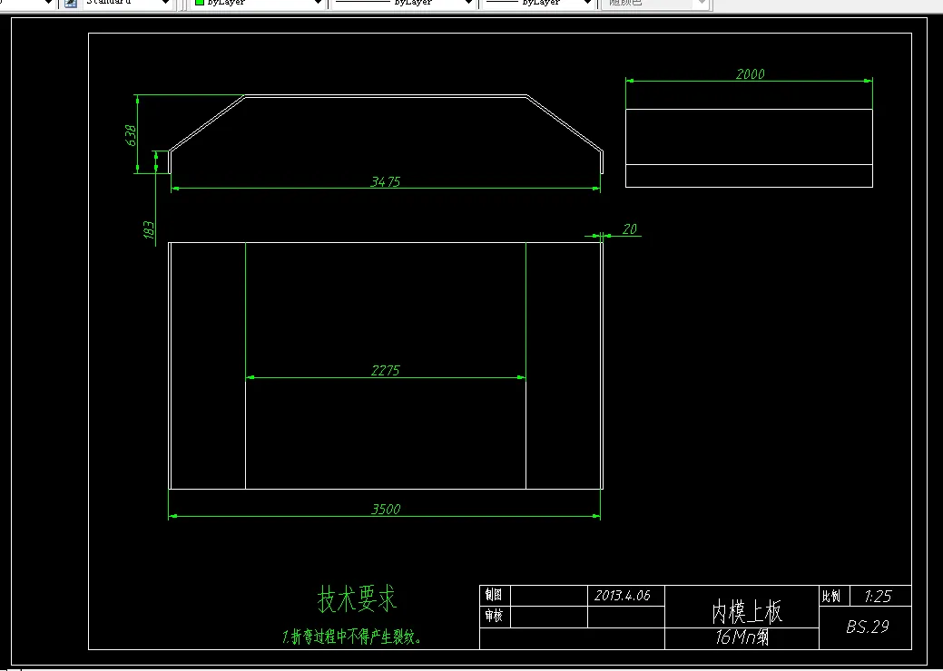Select the 3500 overall length dimension
The height and width of the screenshot is (671, 943).
pos(386,510)
